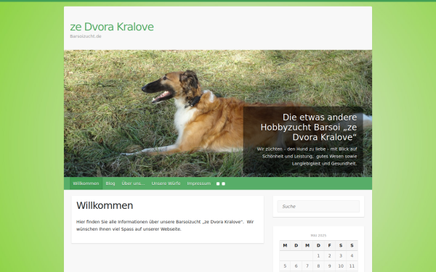Click the Mai 2025 calendar caption
This screenshot has width=436, height=272.
click(x=318, y=235)
